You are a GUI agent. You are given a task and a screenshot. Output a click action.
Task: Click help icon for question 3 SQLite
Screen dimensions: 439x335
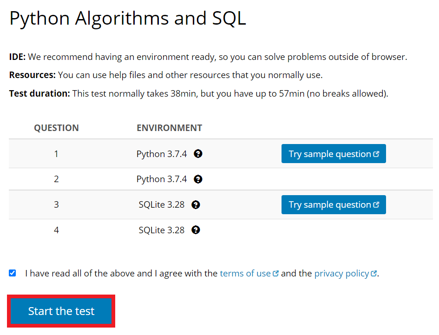pos(196,205)
